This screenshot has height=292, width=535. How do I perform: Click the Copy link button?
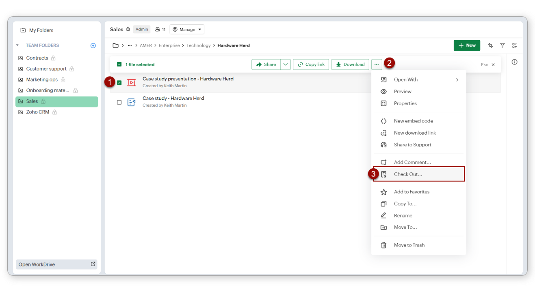pos(311,64)
